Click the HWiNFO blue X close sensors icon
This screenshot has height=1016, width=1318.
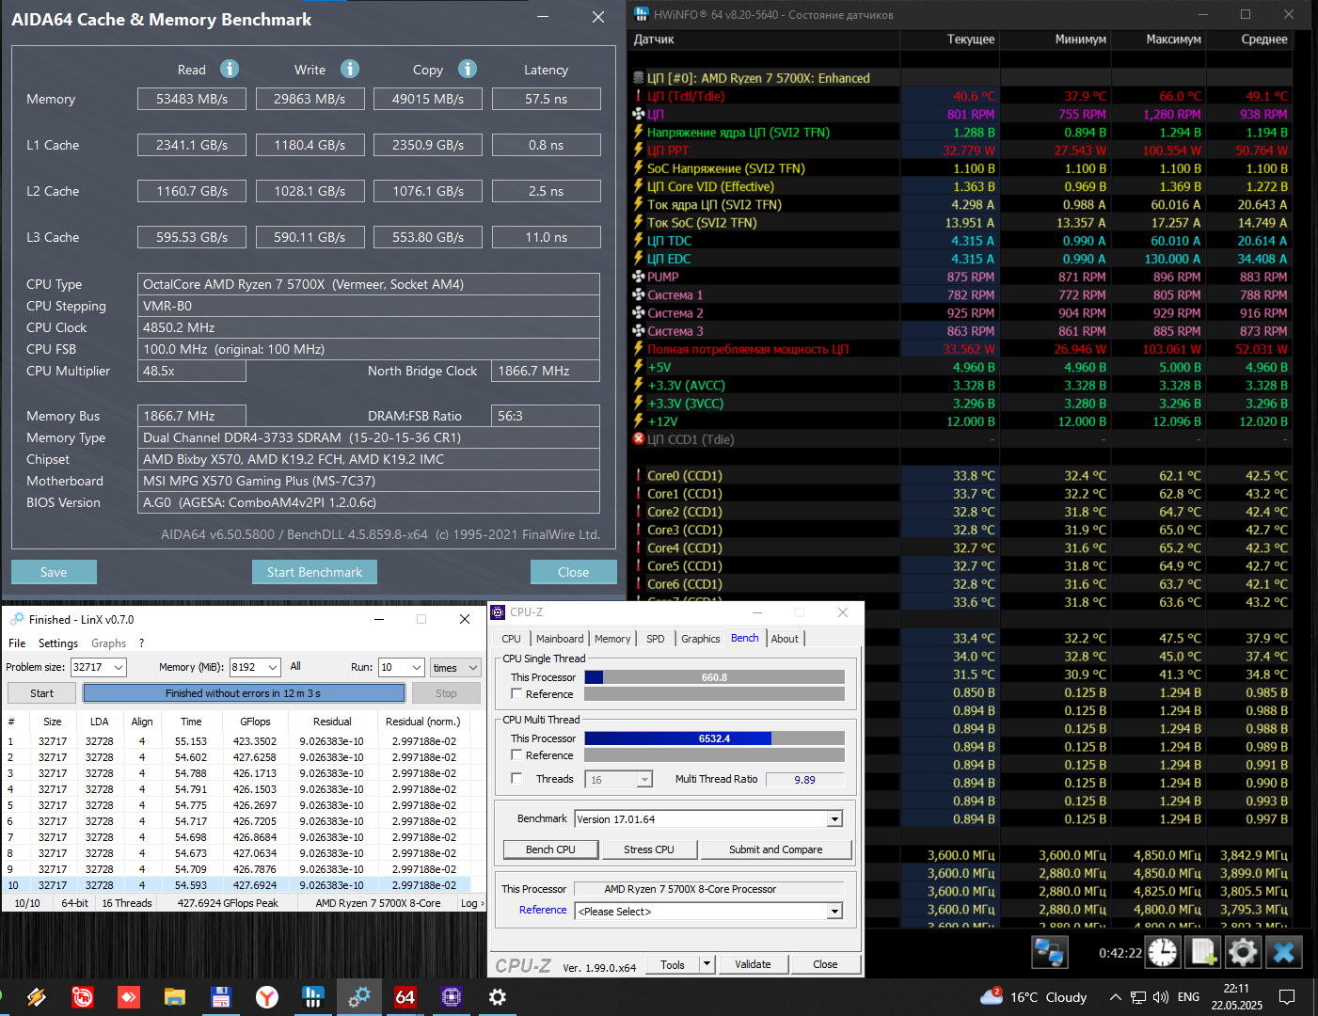click(x=1283, y=952)
